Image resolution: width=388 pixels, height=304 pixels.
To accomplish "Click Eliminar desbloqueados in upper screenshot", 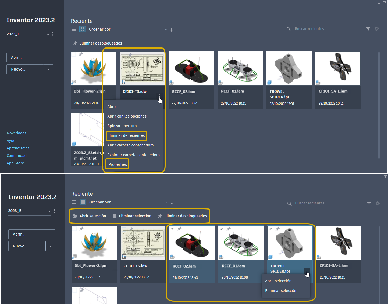I will point(97,43).
